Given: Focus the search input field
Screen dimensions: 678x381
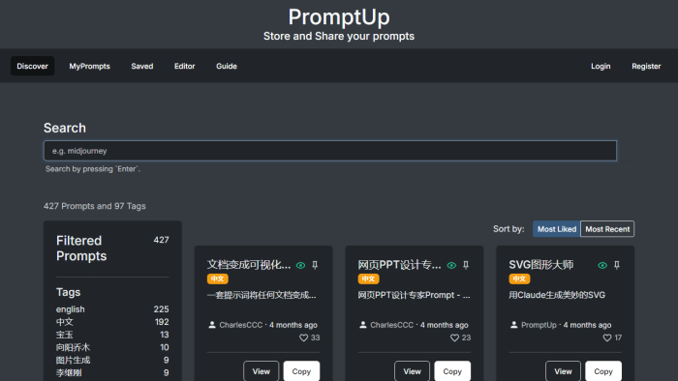Looking at the screenshot, I should point(330,151).
